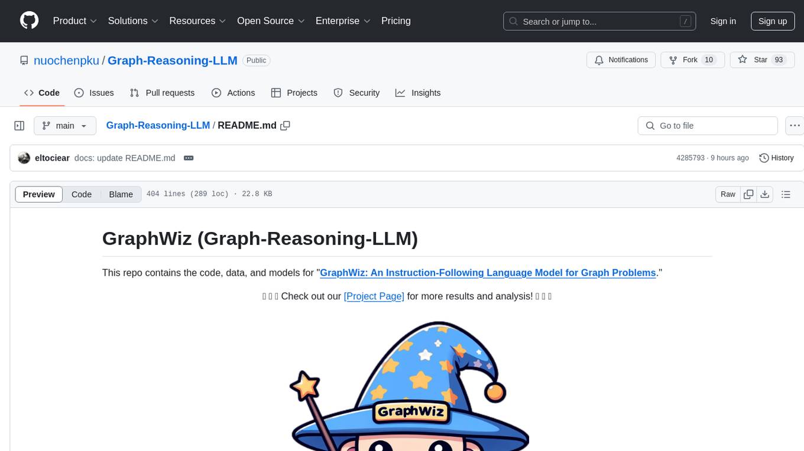Click the file info '404 lines (289 loc)'

[187, 194]
